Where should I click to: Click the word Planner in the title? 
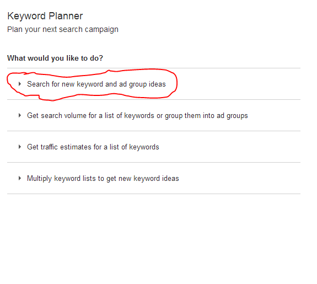tap(66, 16)
